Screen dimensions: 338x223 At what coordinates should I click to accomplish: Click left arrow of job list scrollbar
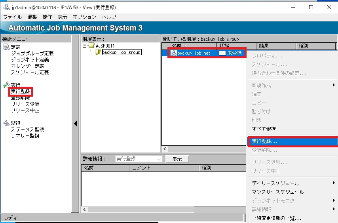tap(165, 149)
